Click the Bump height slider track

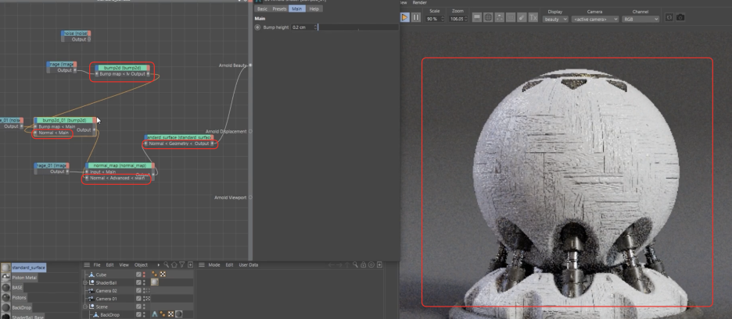tap(358, 27)
